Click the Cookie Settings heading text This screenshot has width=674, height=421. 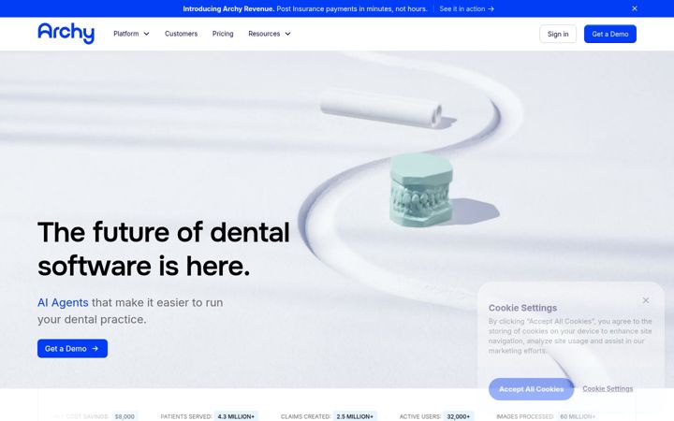[x=522, y=308]
